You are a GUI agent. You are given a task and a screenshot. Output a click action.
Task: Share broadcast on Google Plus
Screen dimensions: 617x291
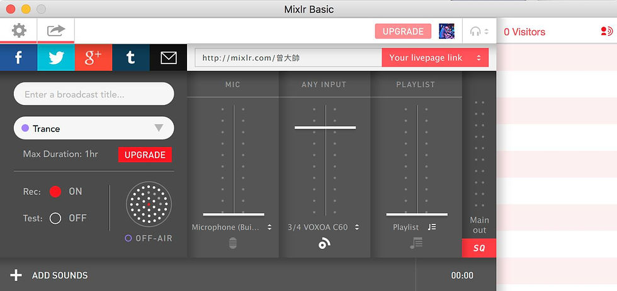(x=93, y=57)
